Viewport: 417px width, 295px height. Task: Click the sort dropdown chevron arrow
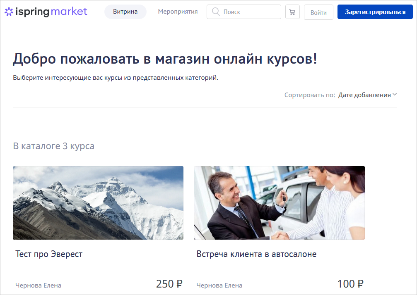pyautogui.click(x=395, y=95)
